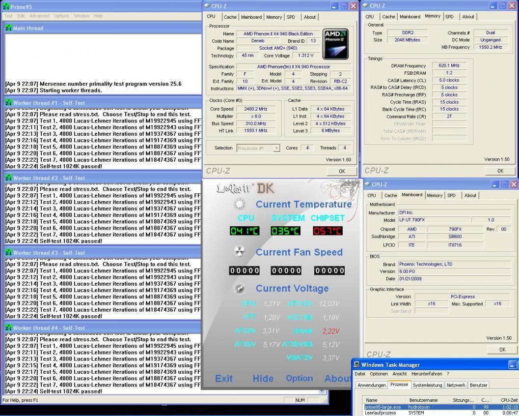Switch to CPU tab in the DDR2 memory CPU-Z window

click(x=370, y=17)
